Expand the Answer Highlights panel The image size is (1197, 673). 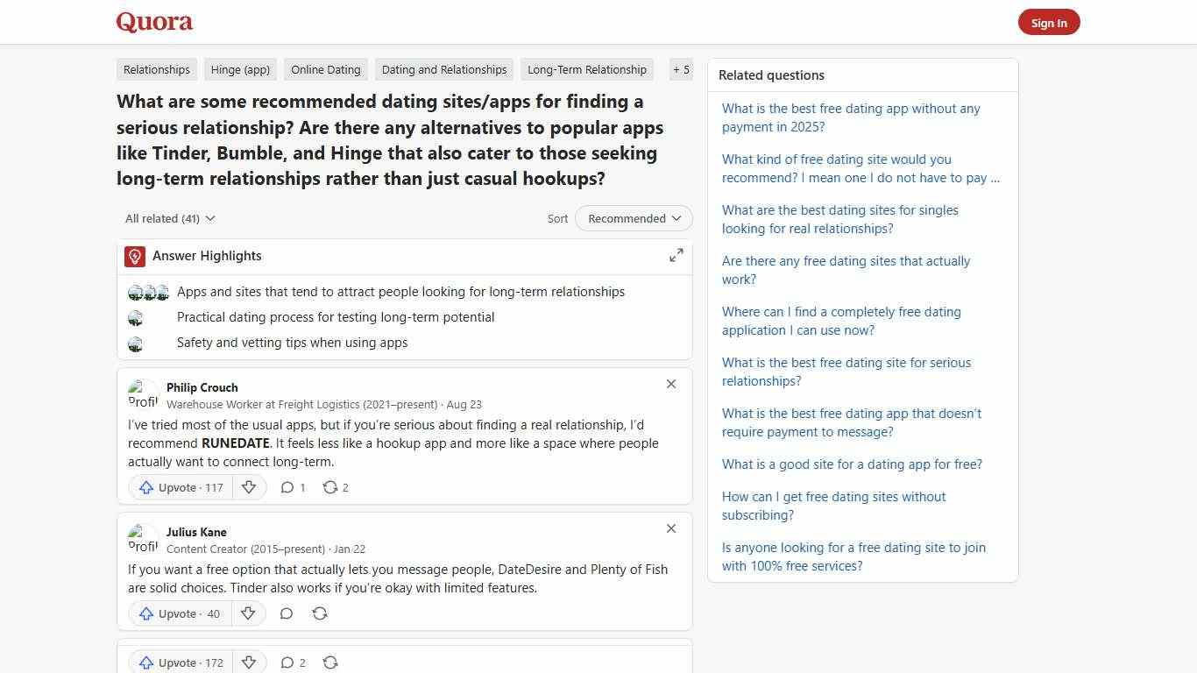[676, 255]
